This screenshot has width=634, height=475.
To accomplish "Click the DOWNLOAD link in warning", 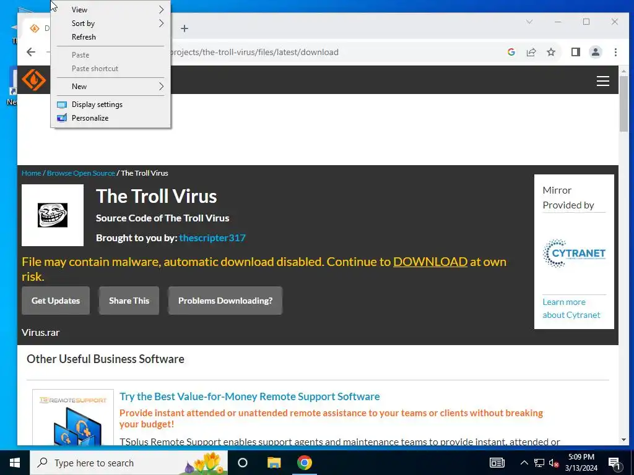I will click(x=430, y=262).
